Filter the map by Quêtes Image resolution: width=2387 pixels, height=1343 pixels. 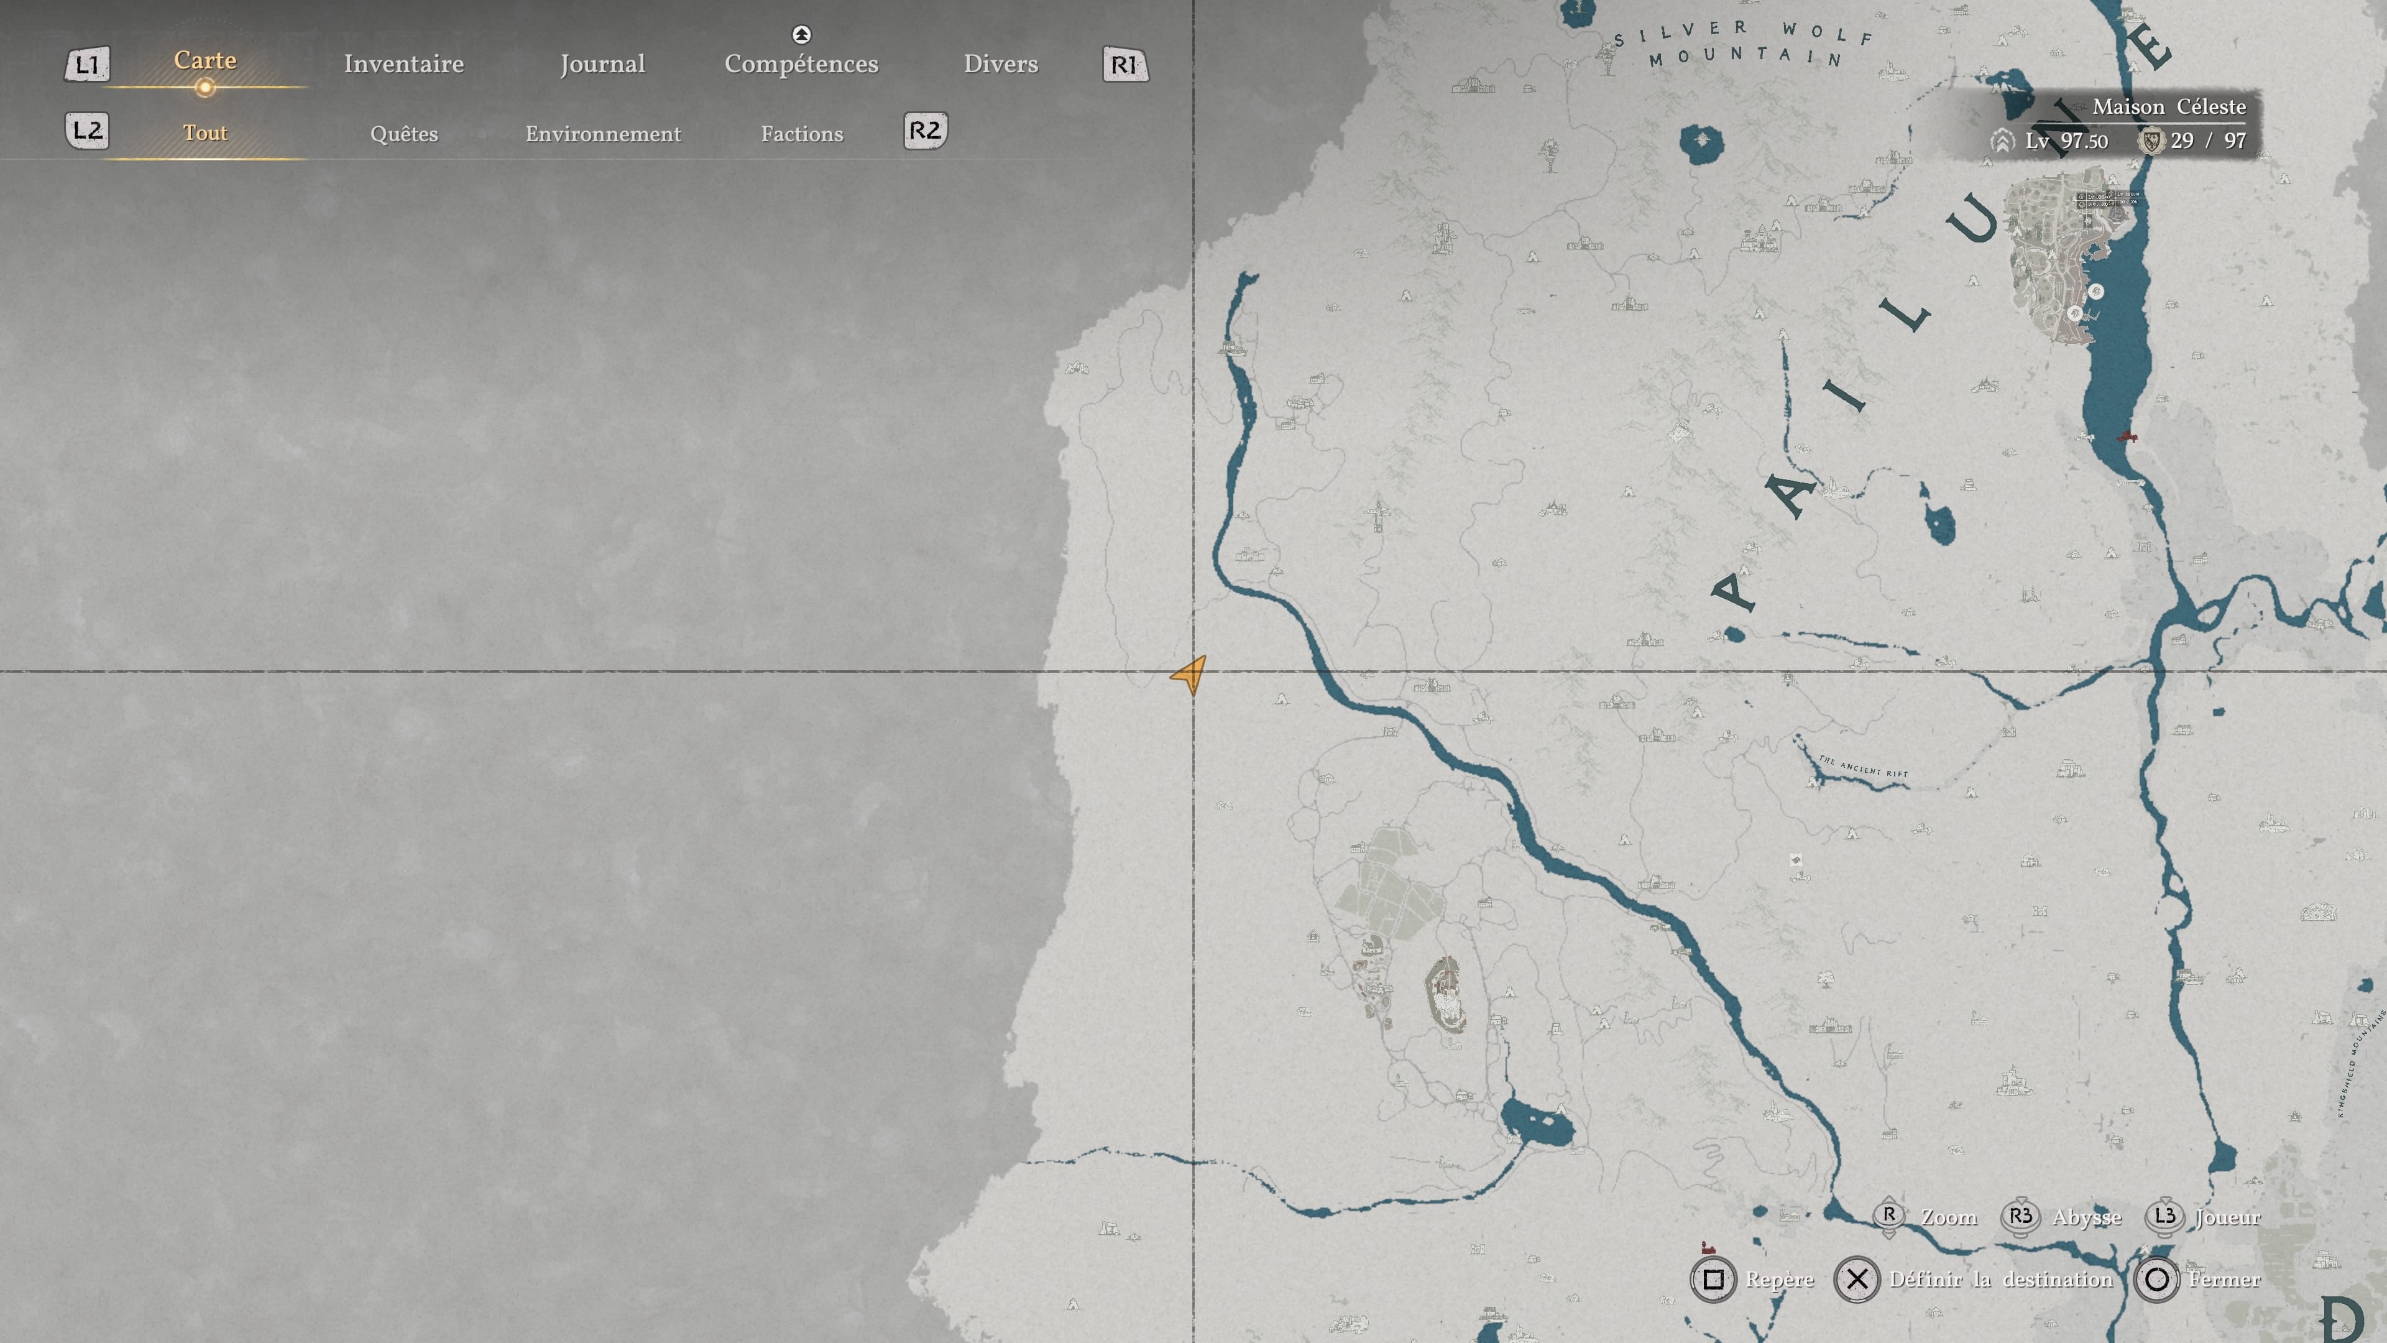tap(404, 134)
